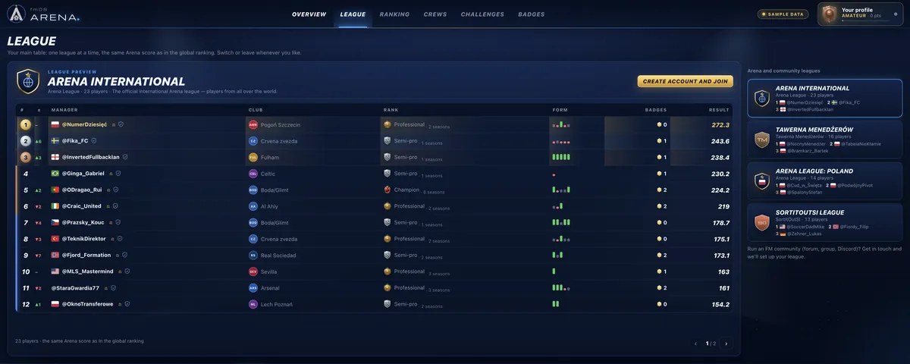The image size is (910, 364).
Task: Click the Arena International league crest
Action: click(x=29, y=81)
